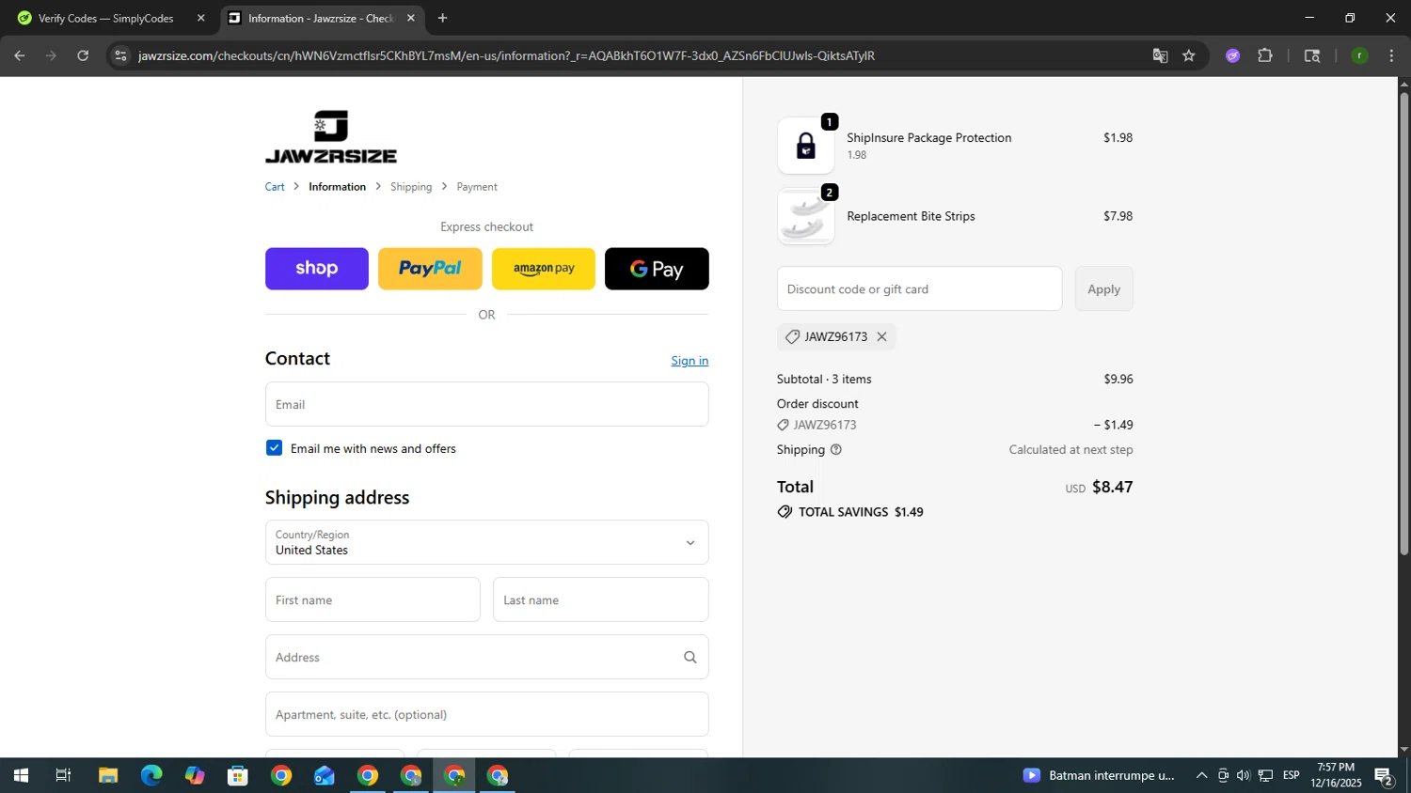Open the purple extension icon in toolbar
The height and width of the screenshot is (793, 1411).
coord(1232,55)
